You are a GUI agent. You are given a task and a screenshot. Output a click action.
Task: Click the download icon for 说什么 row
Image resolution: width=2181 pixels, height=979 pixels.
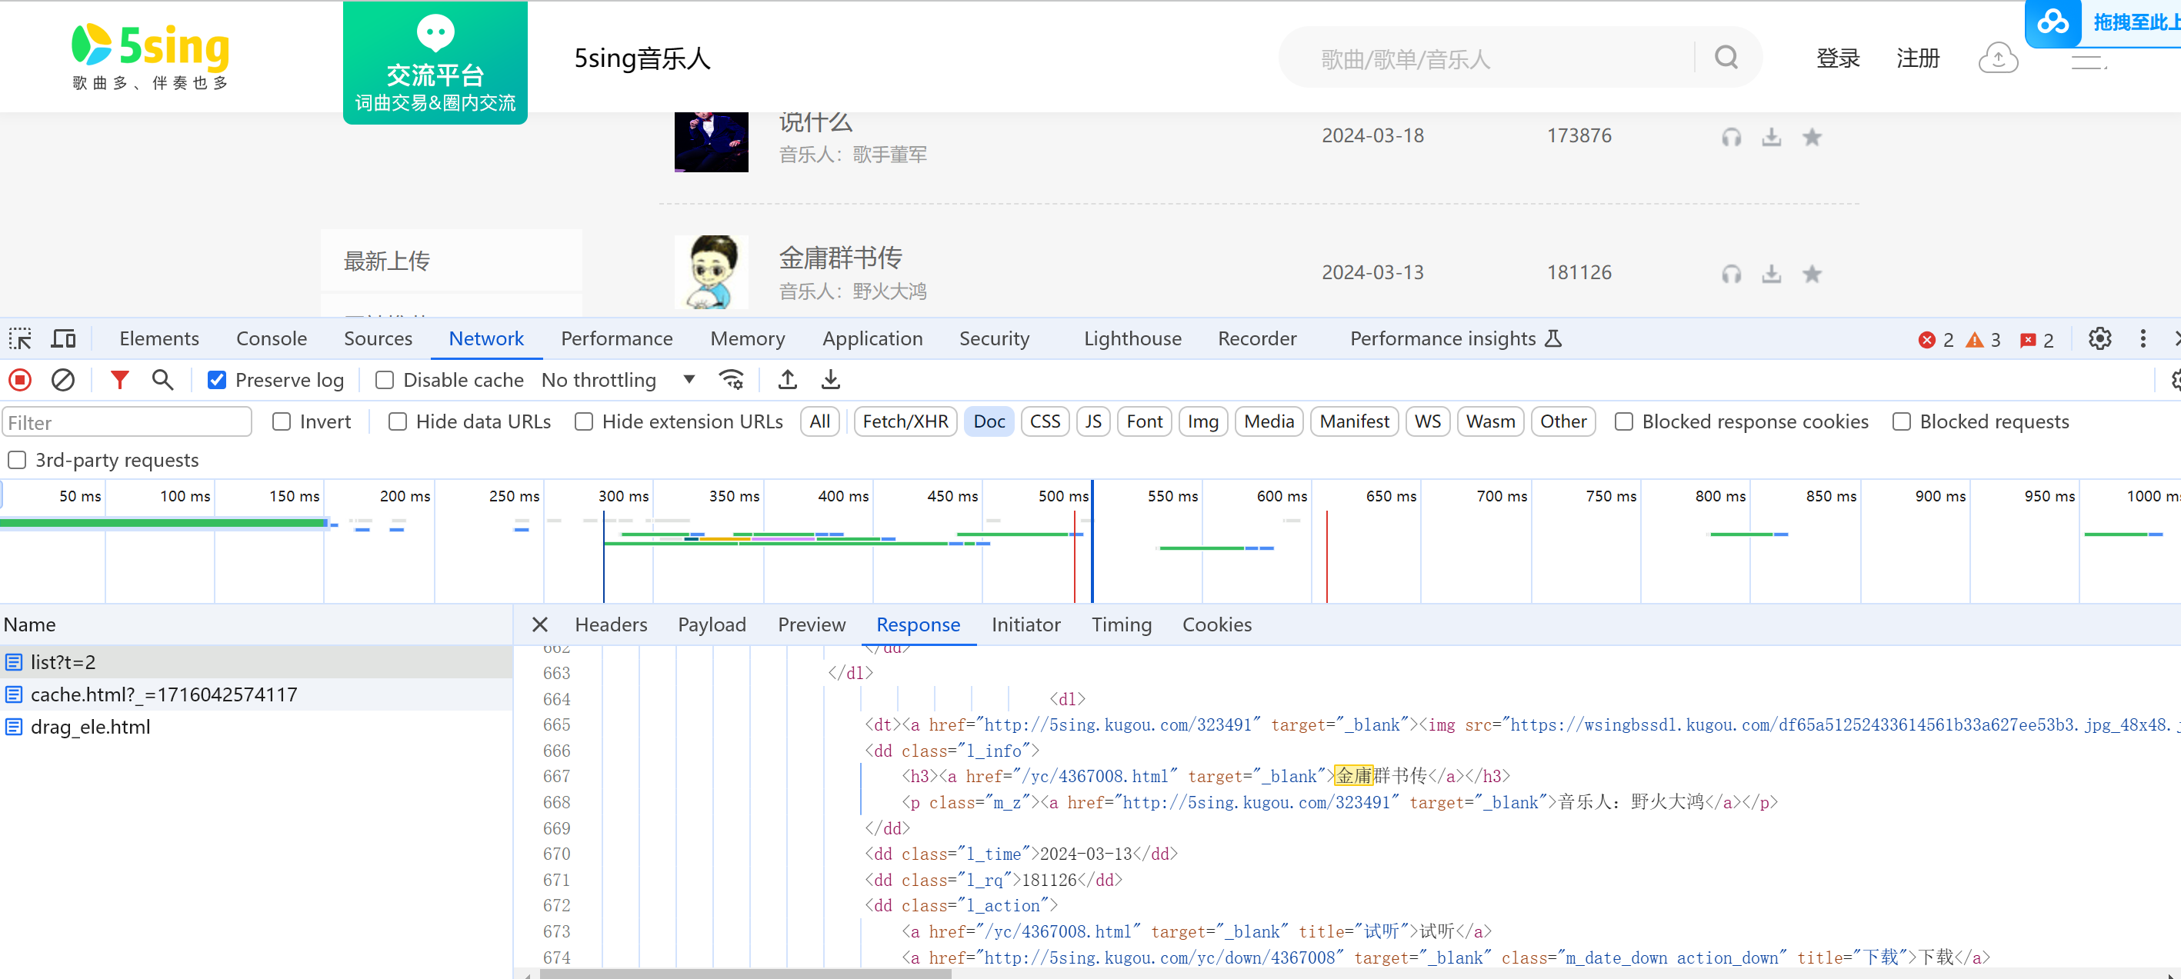coord(1771,136)
